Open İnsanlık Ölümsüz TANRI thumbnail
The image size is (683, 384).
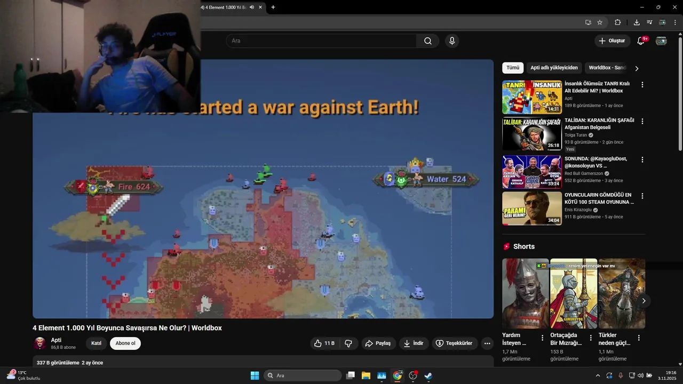532,97
